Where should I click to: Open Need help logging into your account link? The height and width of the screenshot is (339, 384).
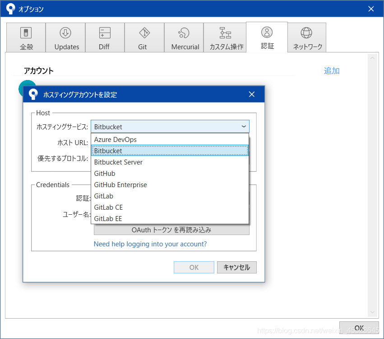point(150,244)
